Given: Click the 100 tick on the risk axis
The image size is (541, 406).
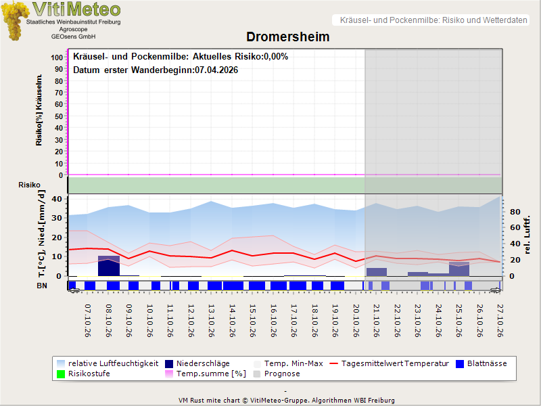Looking at the screenshot, I should click(57, 58).
